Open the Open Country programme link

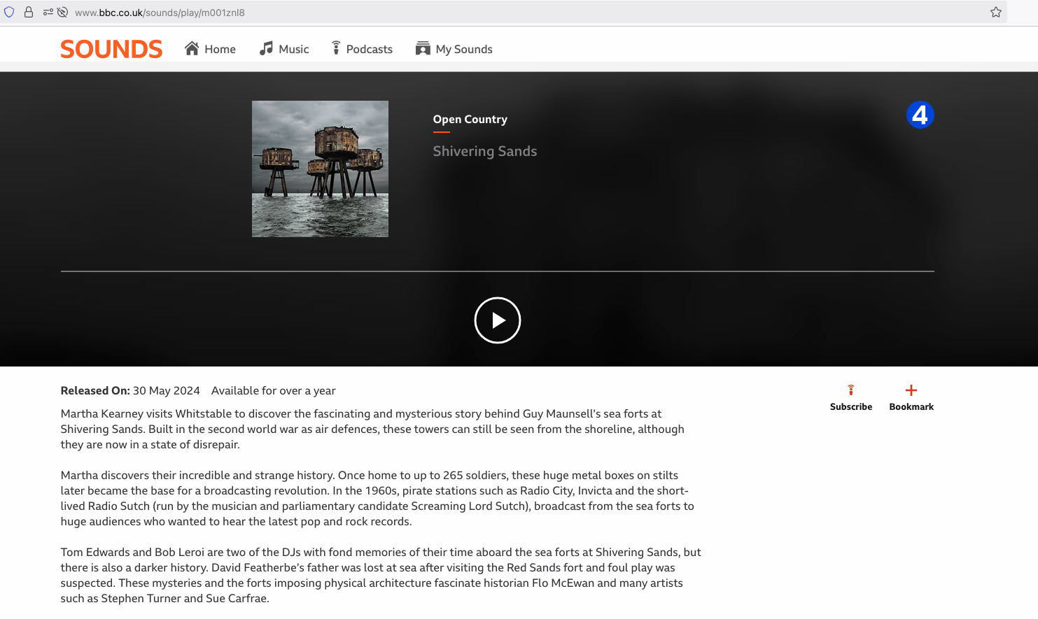point(470,120)
